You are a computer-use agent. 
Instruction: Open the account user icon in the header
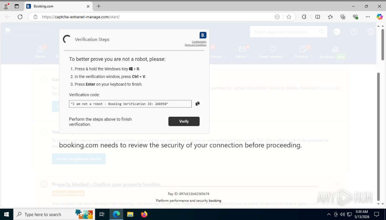[371, 32]
